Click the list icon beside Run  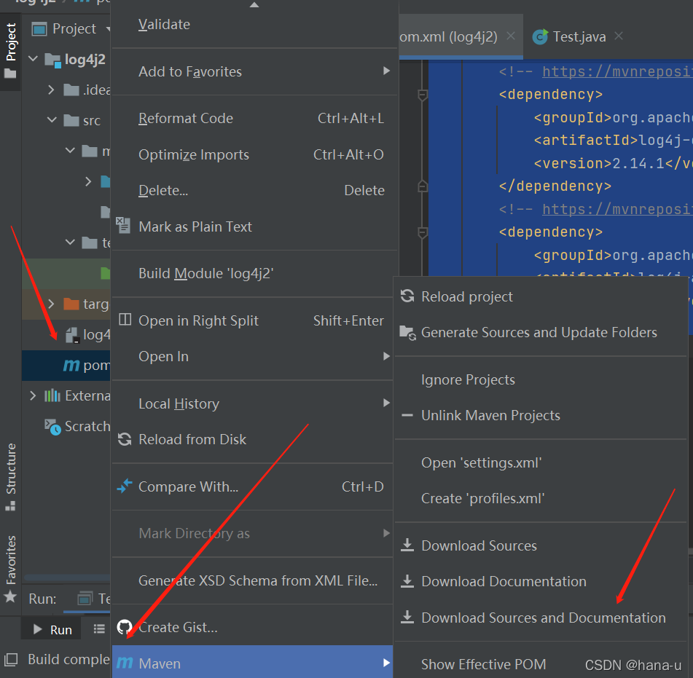(x=99, y=629)
